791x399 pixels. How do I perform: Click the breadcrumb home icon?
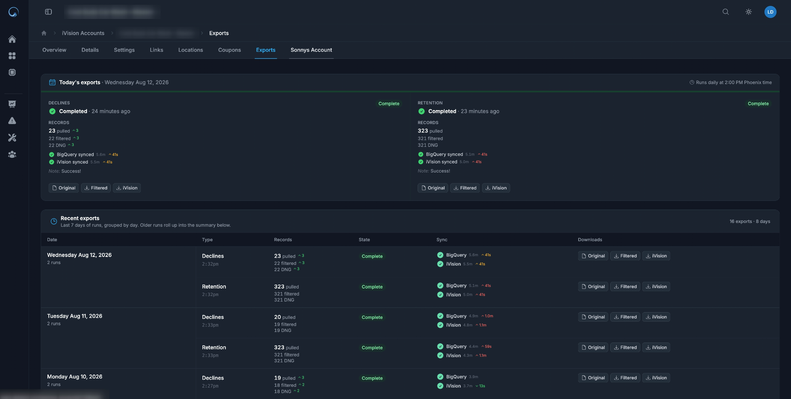(x=44, y=33)
